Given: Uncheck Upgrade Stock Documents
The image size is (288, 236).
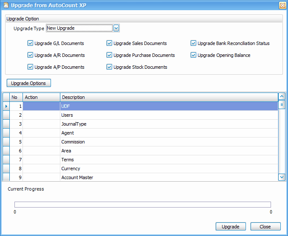Looking at the screenshot, I should [x=110, y=67].
